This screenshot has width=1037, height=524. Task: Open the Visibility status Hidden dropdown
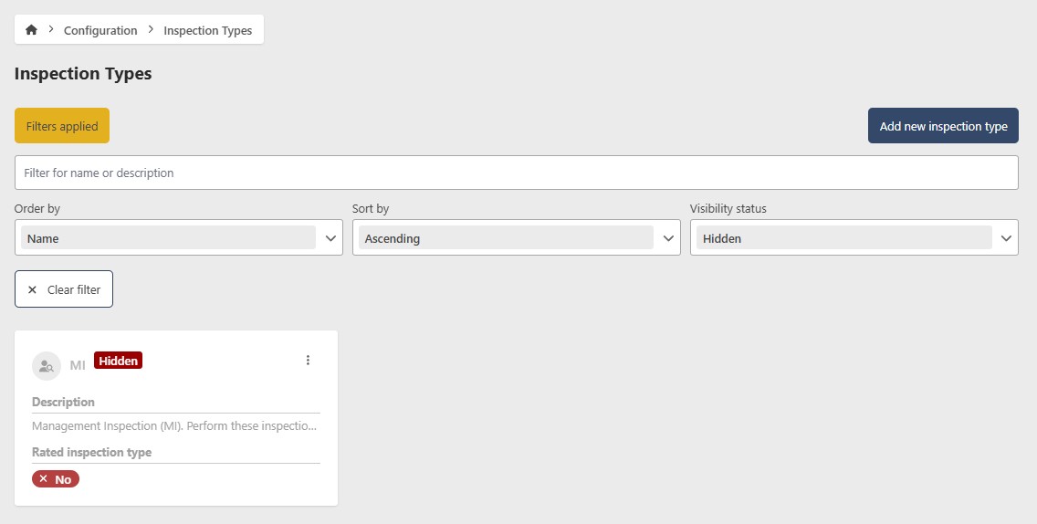pos(854,237)
